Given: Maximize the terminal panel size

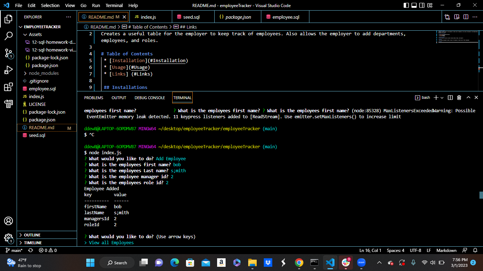Looking at the screenshot, I should (x=469, y=98).
